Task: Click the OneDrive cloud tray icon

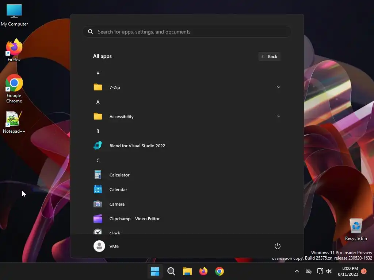Action: (309, 271)
